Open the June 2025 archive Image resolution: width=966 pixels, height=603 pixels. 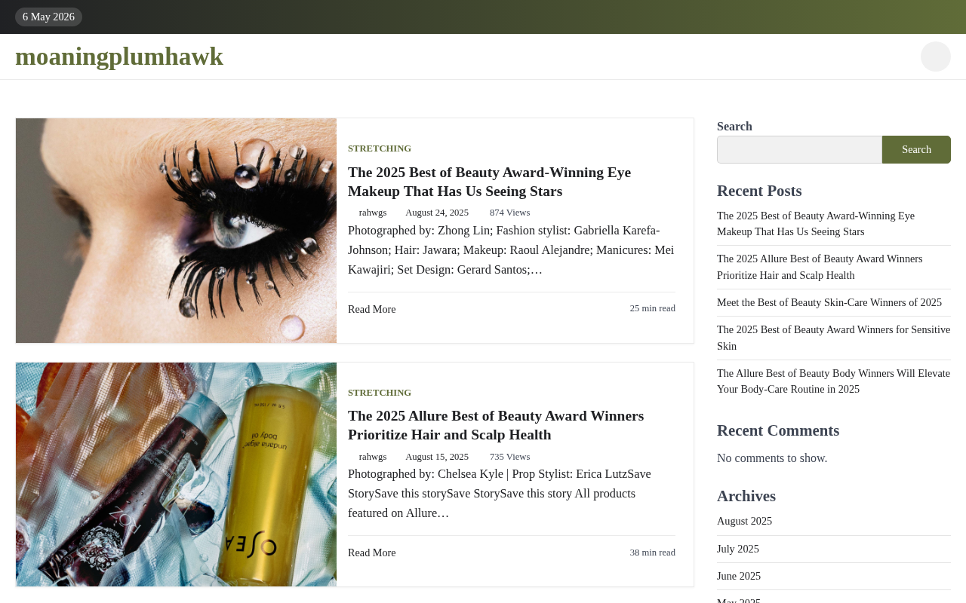[x=739, y=576]
